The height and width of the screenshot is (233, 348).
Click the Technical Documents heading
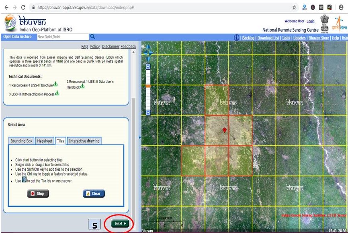pyautogui.click(x=25, y=76)
